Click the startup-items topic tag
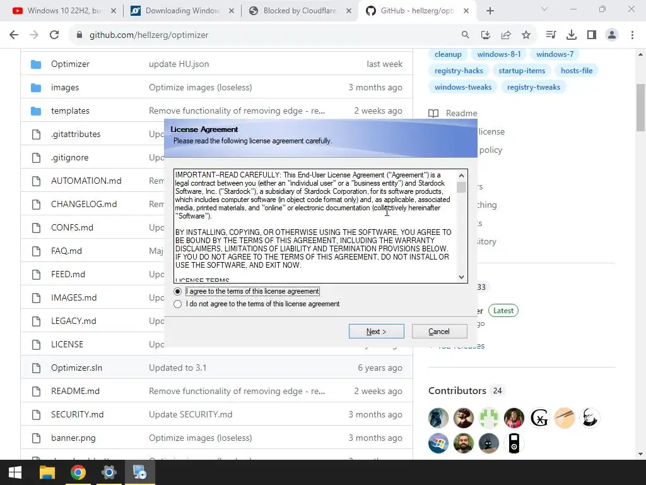Image resolution: width=646 pixels, height=485 pixels. pyautogui.click(x=522, y=71)
